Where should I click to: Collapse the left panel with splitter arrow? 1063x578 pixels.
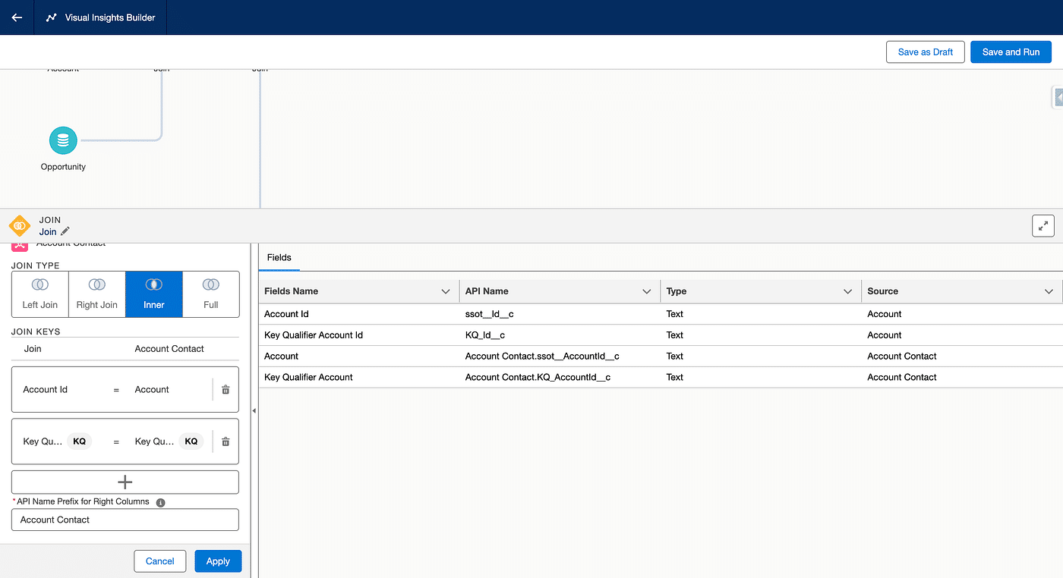(254, 410)
